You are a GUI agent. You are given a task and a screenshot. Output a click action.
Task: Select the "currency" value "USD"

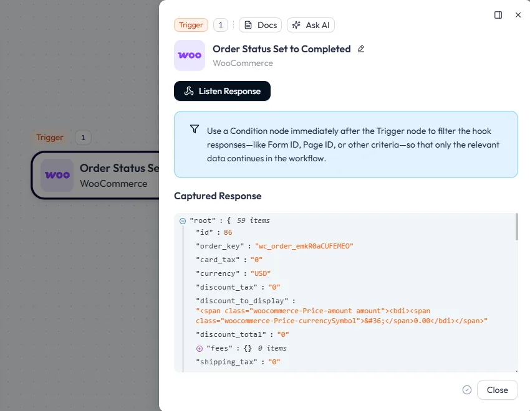point(261,273)
